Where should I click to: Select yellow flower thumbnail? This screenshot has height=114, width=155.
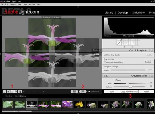(x=79, y=104)
